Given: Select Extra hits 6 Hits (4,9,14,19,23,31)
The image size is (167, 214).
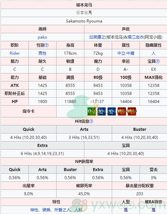Looking at the screenshot, I should point(43,154).
